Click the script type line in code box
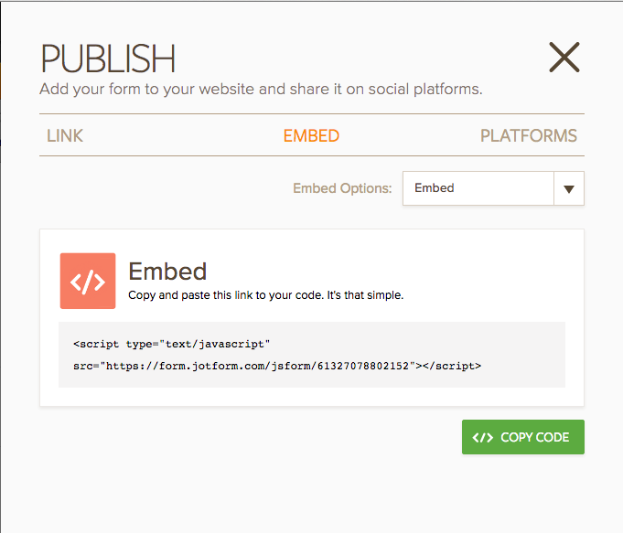Screen dimensions: 623x533 172,344
